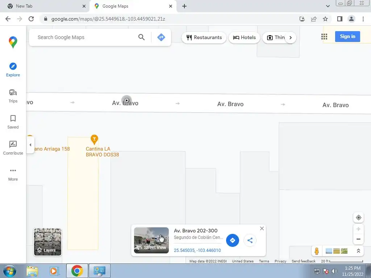Click Send feedback link

coord(304,261)
